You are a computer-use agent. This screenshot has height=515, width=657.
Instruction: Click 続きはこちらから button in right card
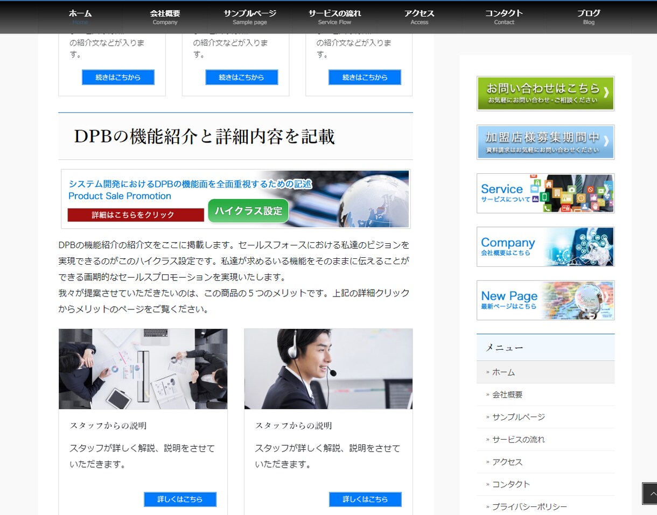tap(365, 77)
